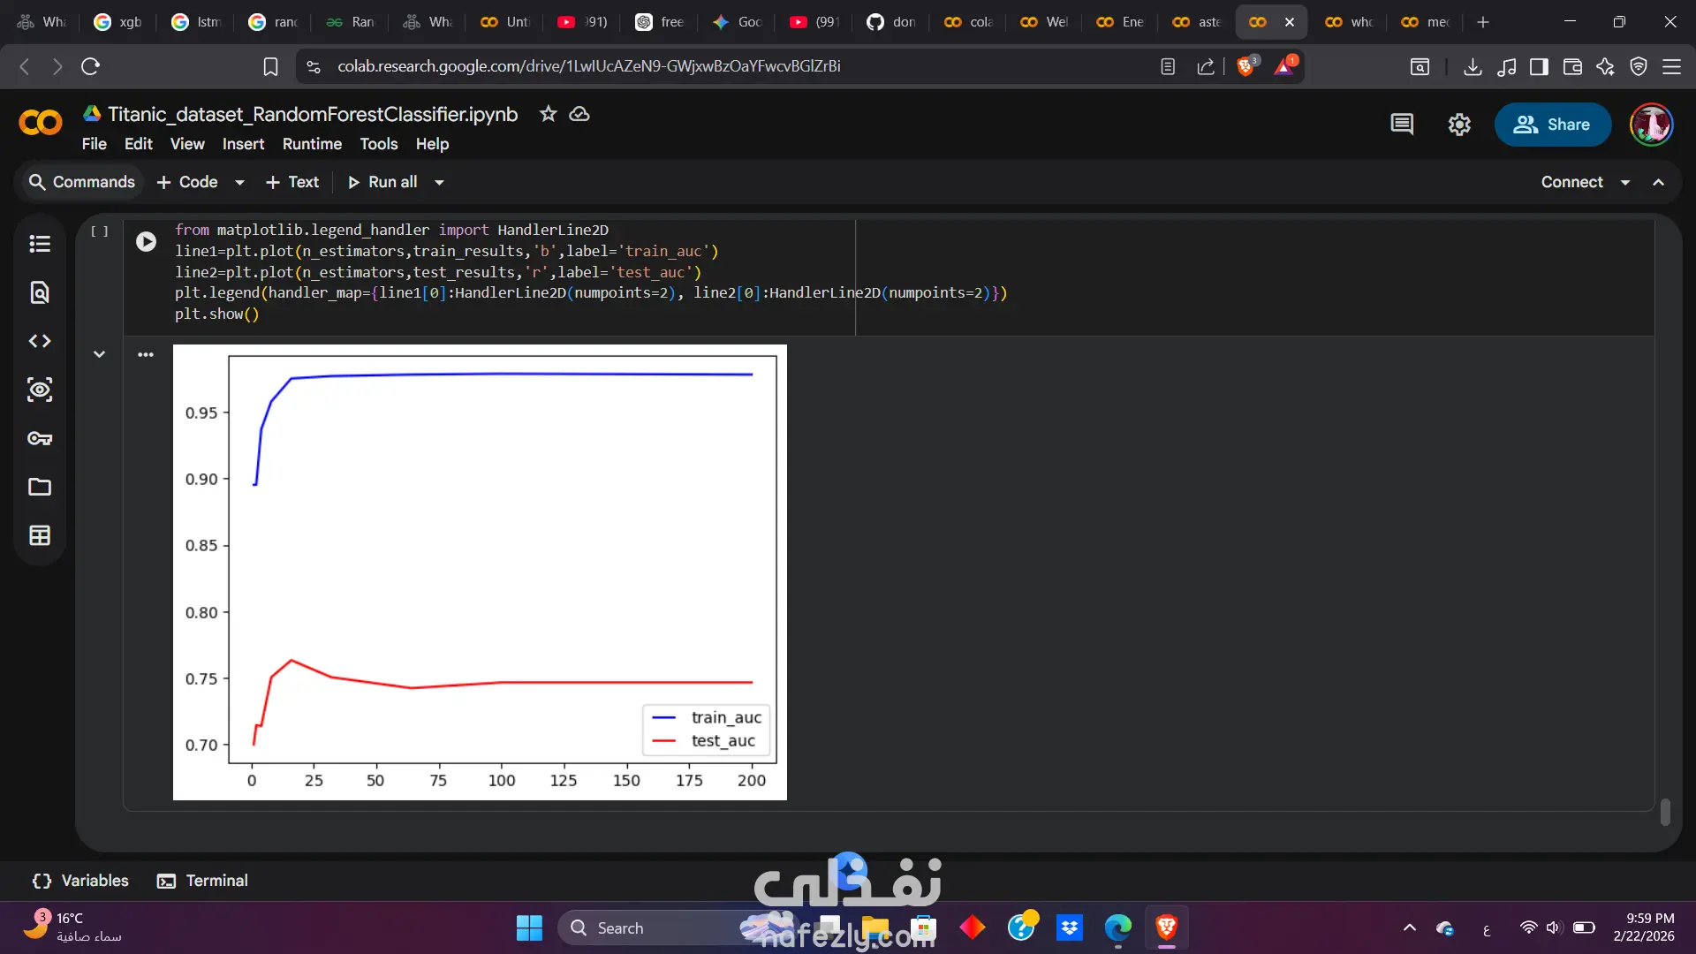Star the notebook in Drive
This screenshot has width=1696, height=954.
point(549,114)
